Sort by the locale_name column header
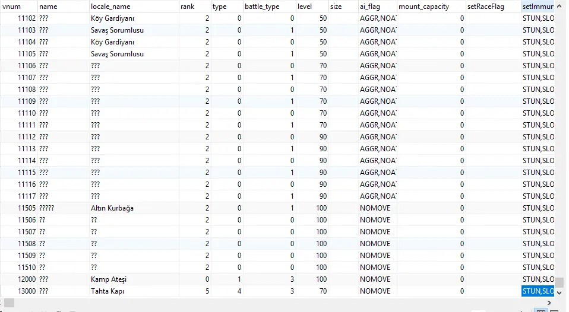This screenshot has height=312, width=569. [110, 6]
